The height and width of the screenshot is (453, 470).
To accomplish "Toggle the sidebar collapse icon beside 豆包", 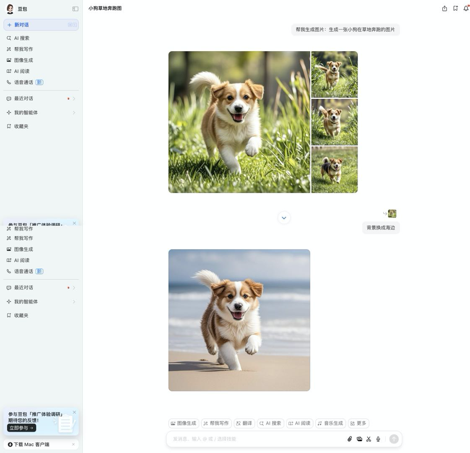I will click(x=75, y=9).
